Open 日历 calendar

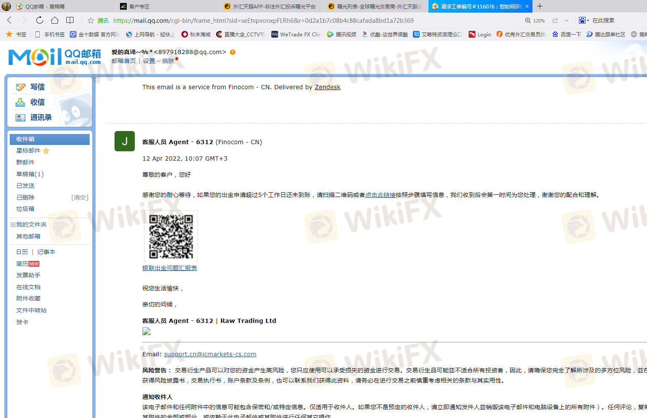22,252
